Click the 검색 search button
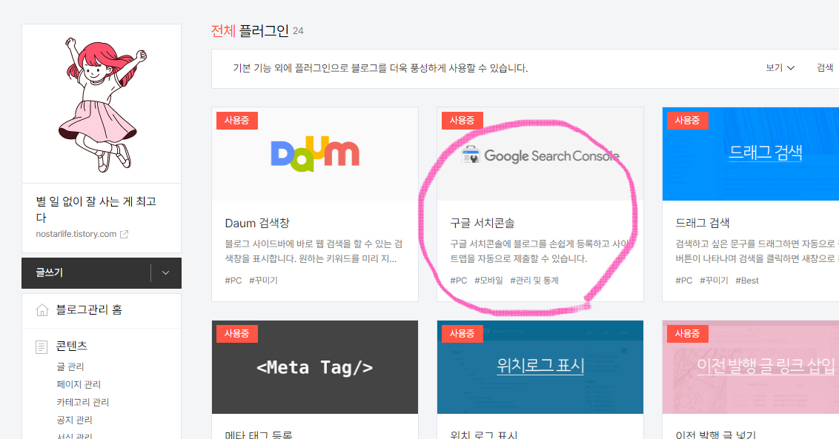 (x=825, y=68)
